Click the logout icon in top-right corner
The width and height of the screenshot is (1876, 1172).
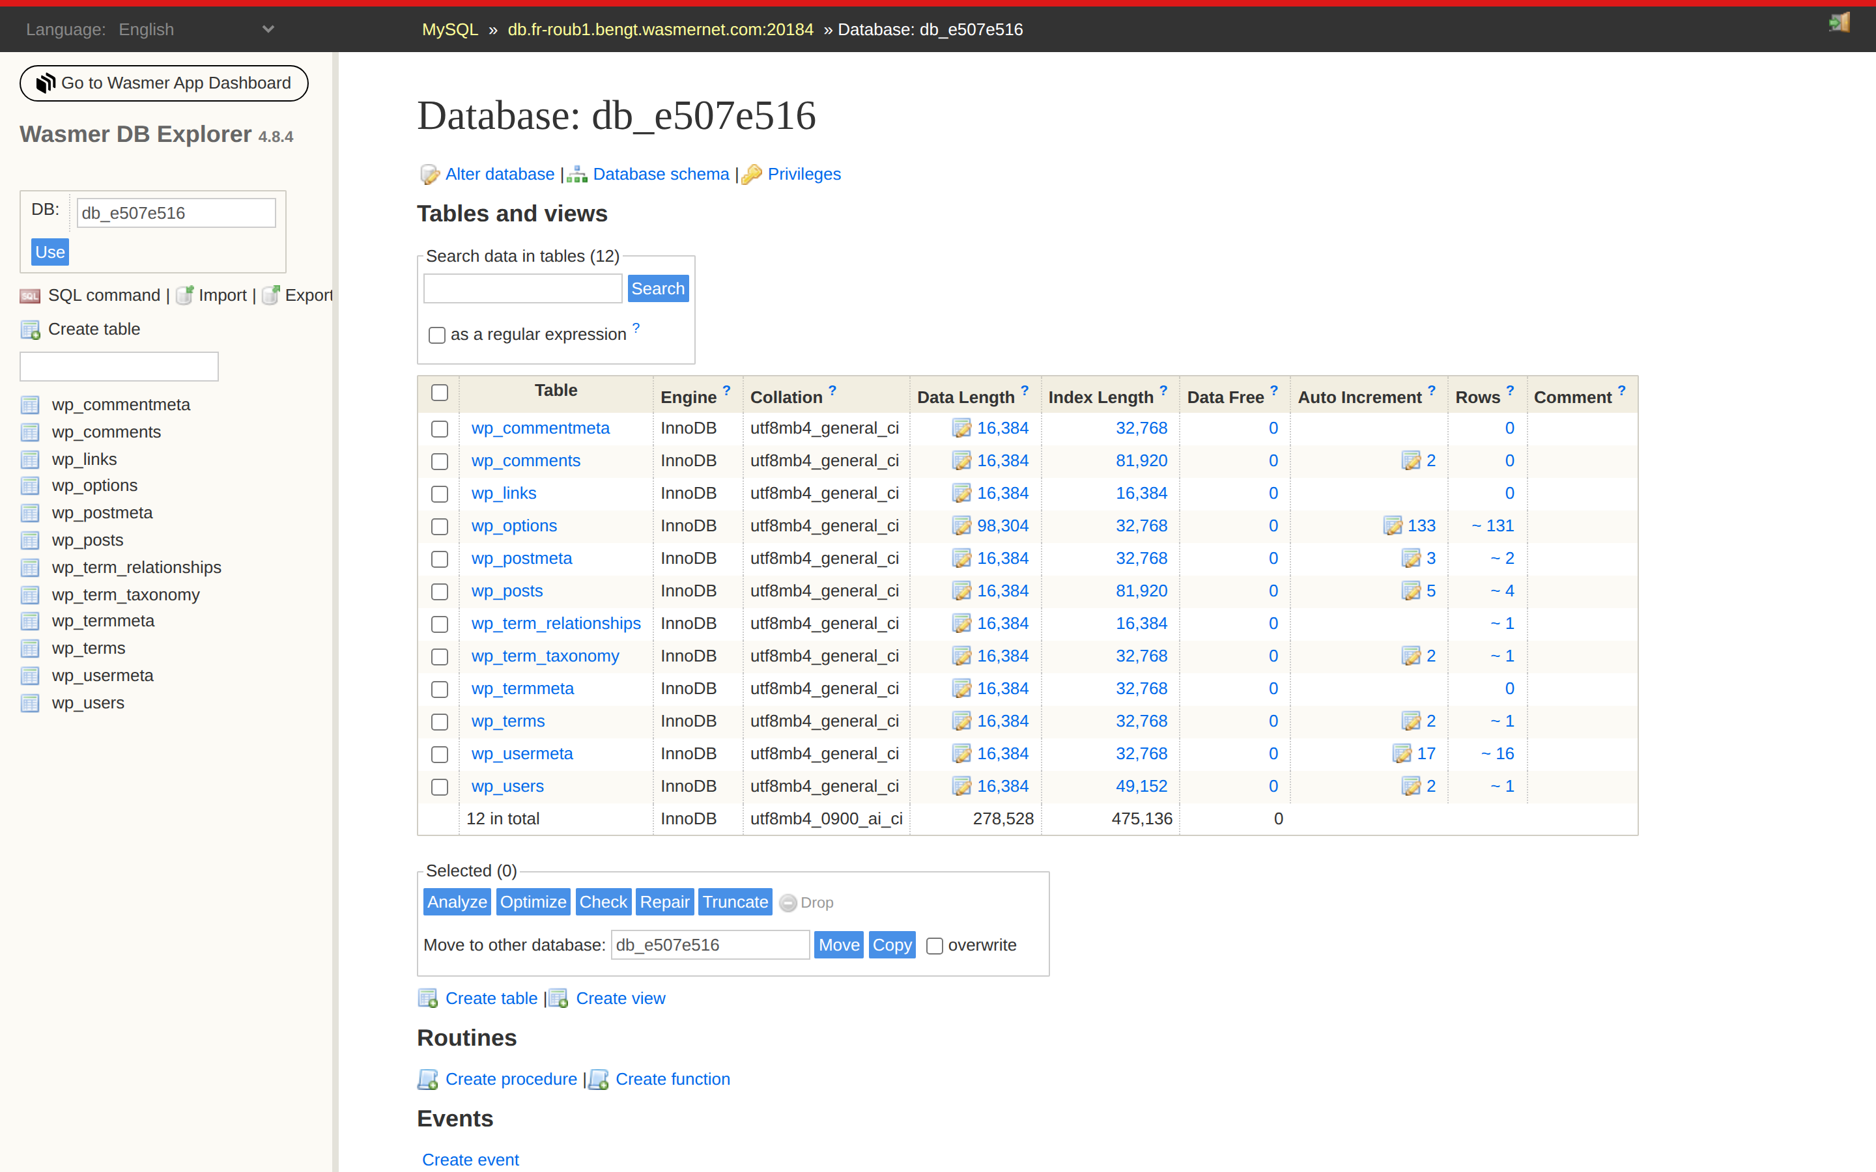1839,23
